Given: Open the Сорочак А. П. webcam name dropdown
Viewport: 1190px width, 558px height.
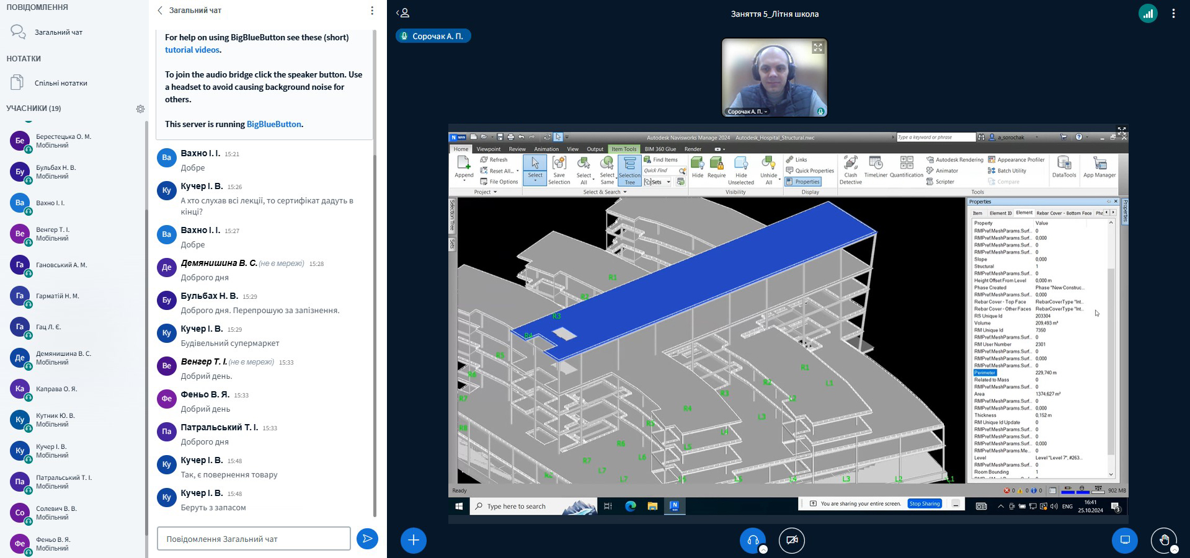Looking at the screenshot, I should (747, 112).
